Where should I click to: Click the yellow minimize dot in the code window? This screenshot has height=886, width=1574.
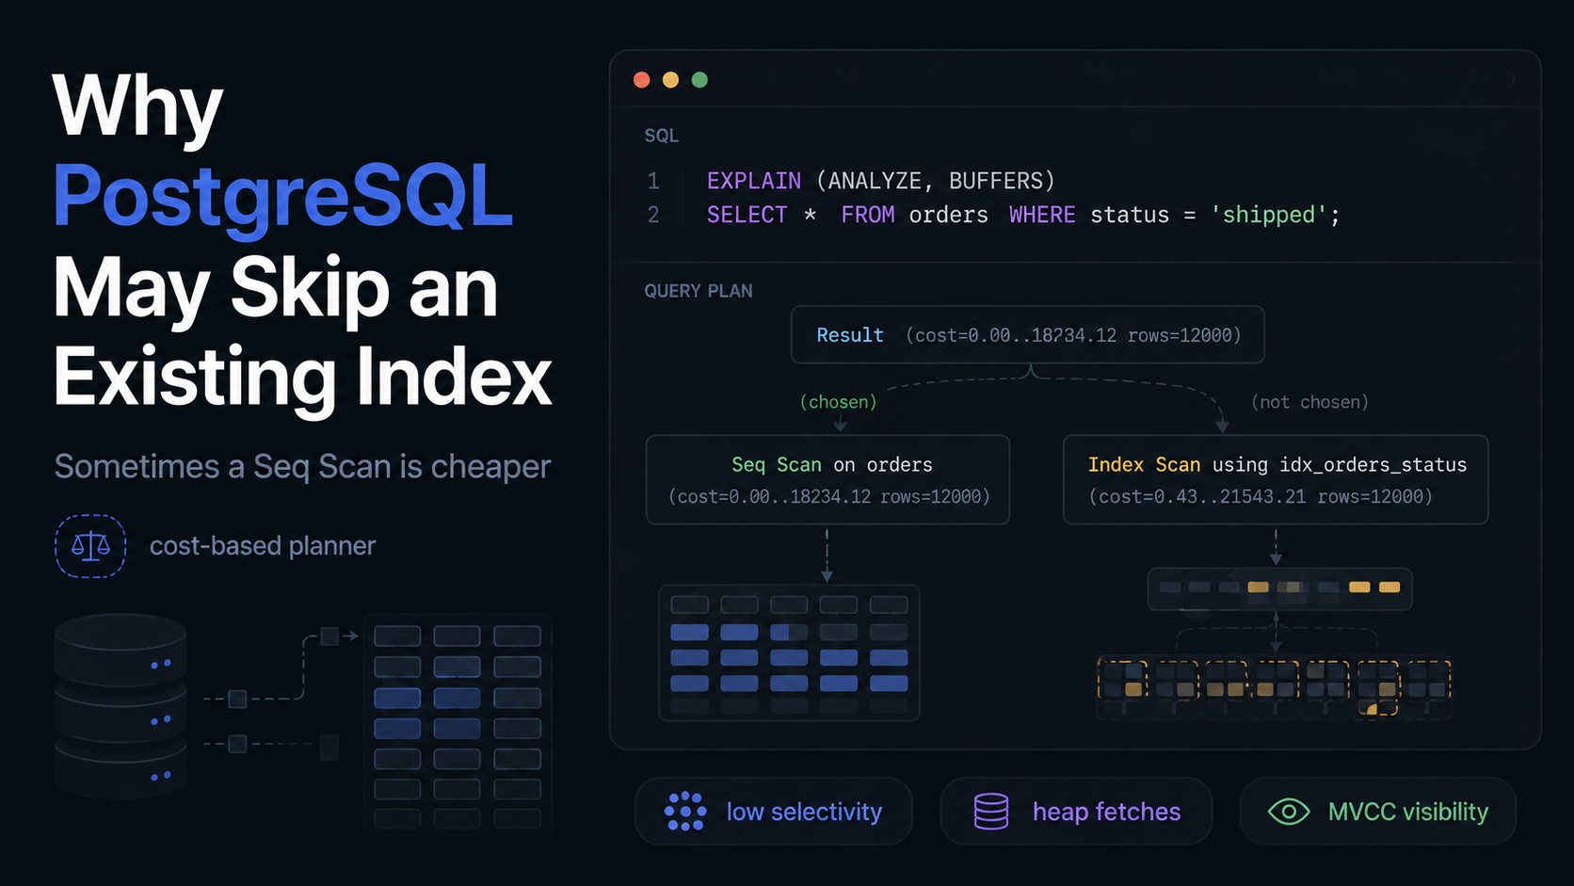(670, 80)
